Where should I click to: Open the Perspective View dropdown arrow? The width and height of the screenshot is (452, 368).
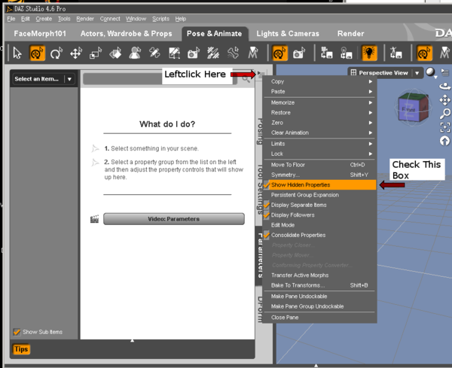pyautogui.click(x=417, y=73)
